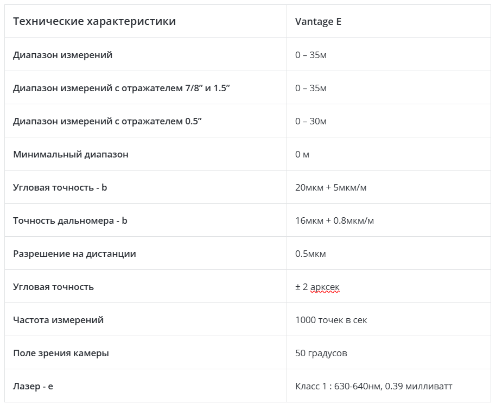Select the "16мкм + 0.8мкм/м" value
496x410 pixels.
(334, 220)
